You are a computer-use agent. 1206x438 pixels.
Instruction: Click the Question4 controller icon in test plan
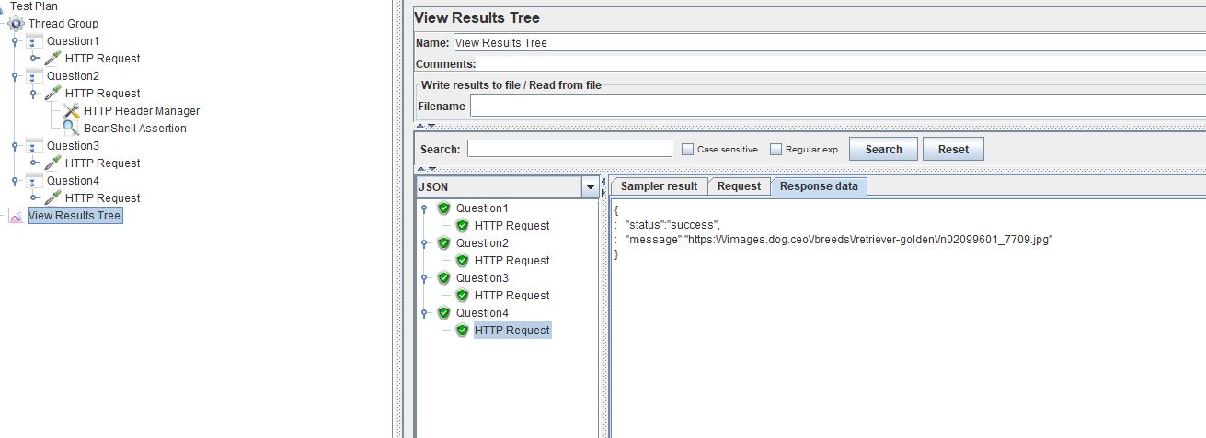point(35,181)
